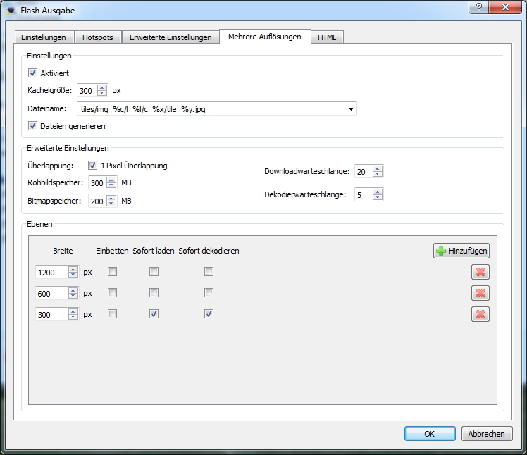The height and width of the screenshot is (455, 527).
Task: Toggle the Dateien generieren checkbox
Action: click(x=32, y=126)
